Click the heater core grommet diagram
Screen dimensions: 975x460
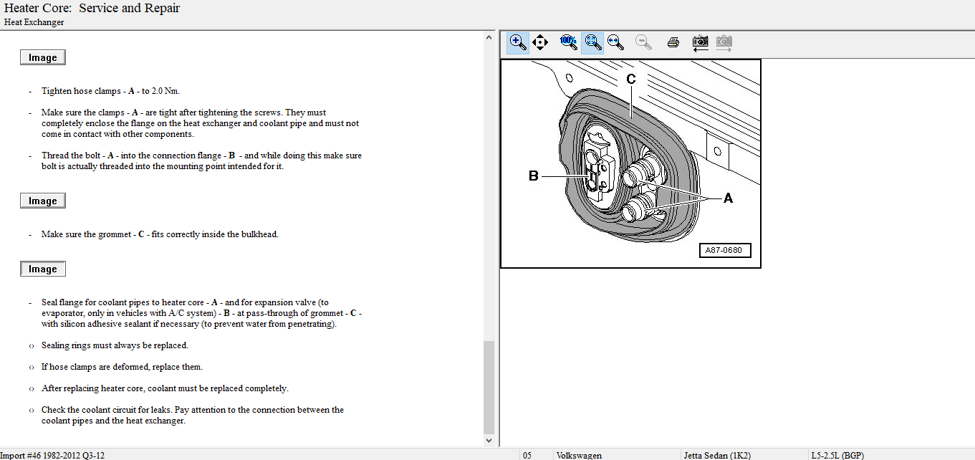coord(630,163)
